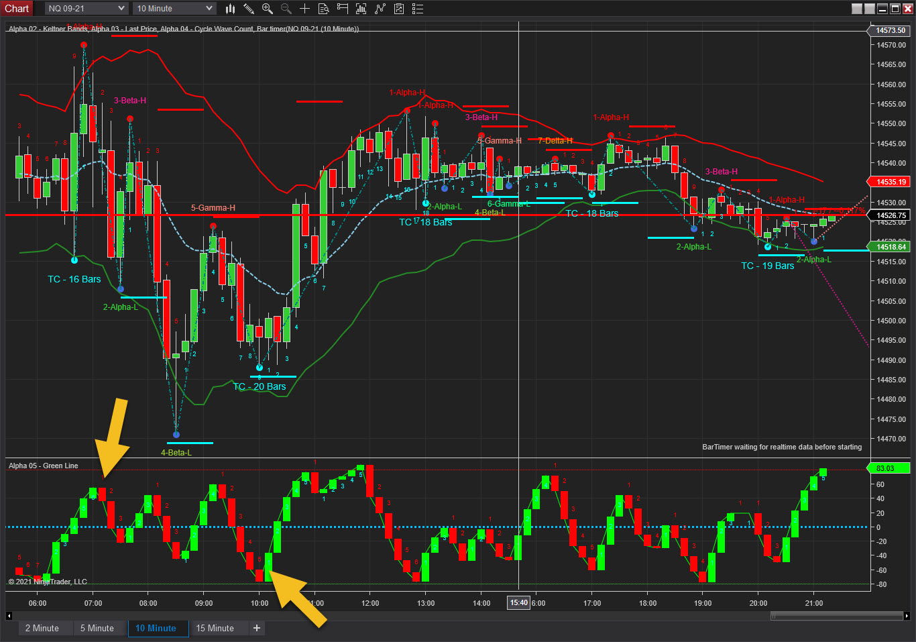Click the 4-Beta-L label
Viewport: 916px width, 642px height.
coord(176,453)
